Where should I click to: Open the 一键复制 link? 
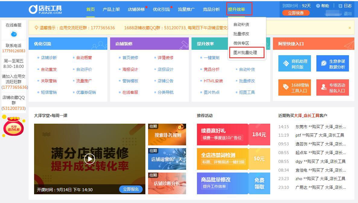[x=212, y=58]
